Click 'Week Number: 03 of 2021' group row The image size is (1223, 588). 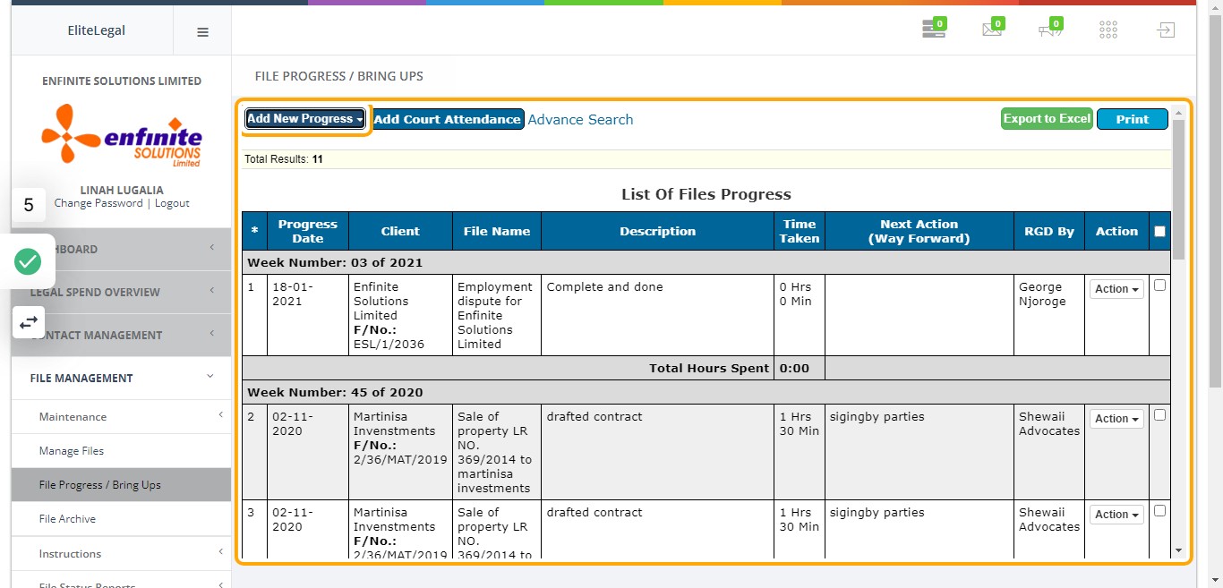point(706,262)
